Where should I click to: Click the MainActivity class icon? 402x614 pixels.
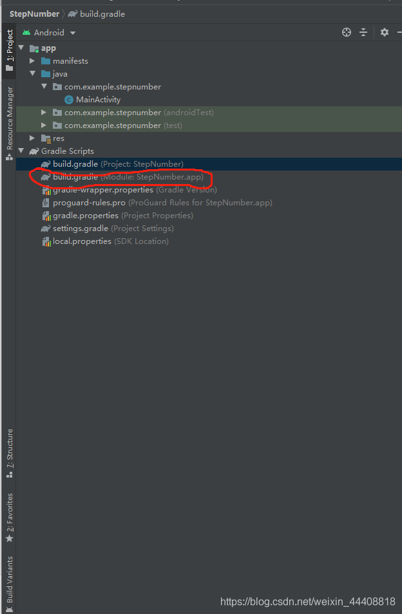click(69, 100)
